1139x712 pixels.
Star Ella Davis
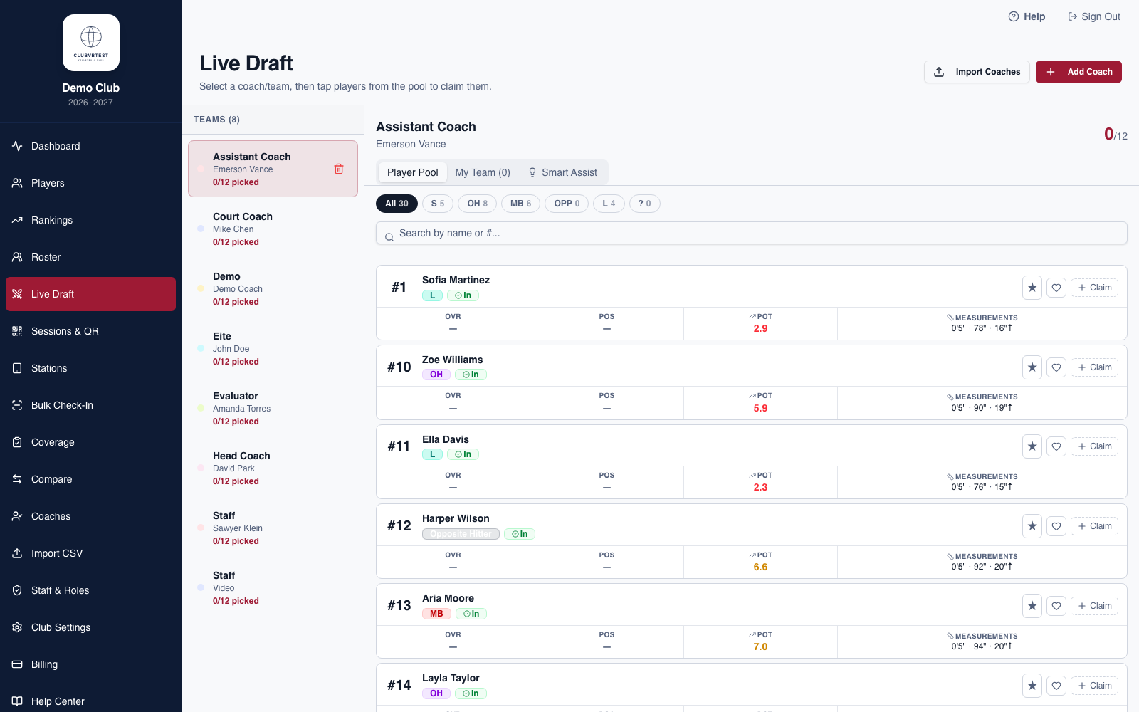coord(1032,446)
